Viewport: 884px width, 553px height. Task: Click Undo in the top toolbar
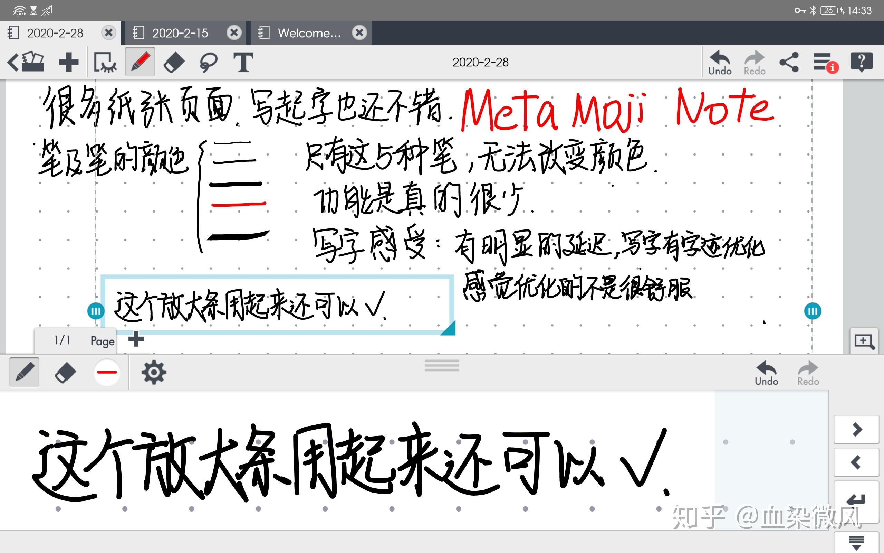tap(720, 63)
